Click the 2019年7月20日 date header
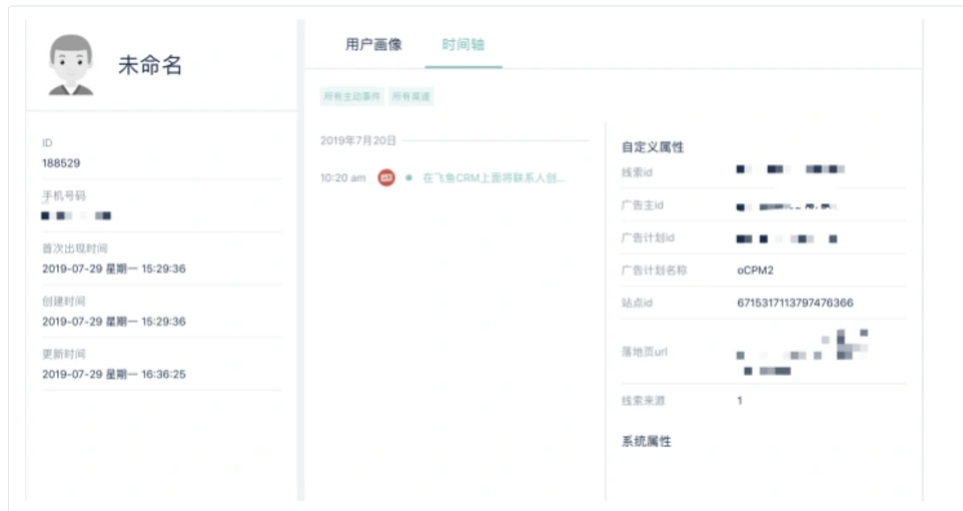This screenshot has height=511, width=963. point(358,141)
